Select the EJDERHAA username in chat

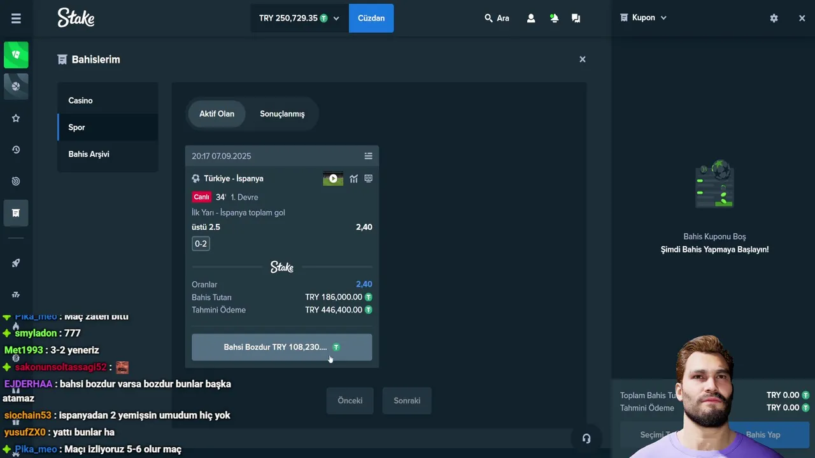point(28,384)
